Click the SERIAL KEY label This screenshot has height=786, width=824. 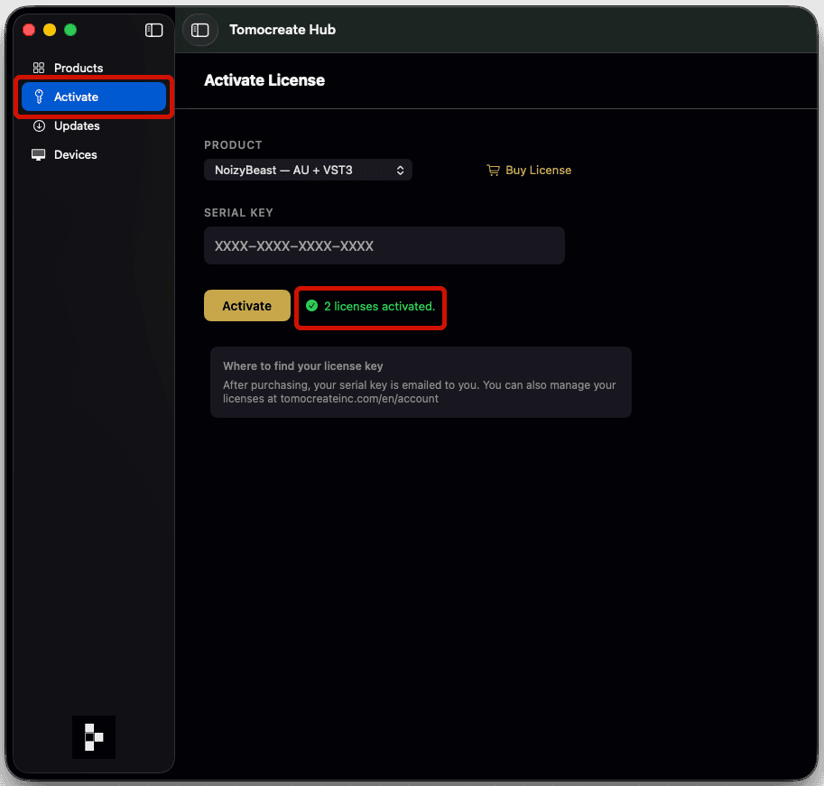click(238, 213)
